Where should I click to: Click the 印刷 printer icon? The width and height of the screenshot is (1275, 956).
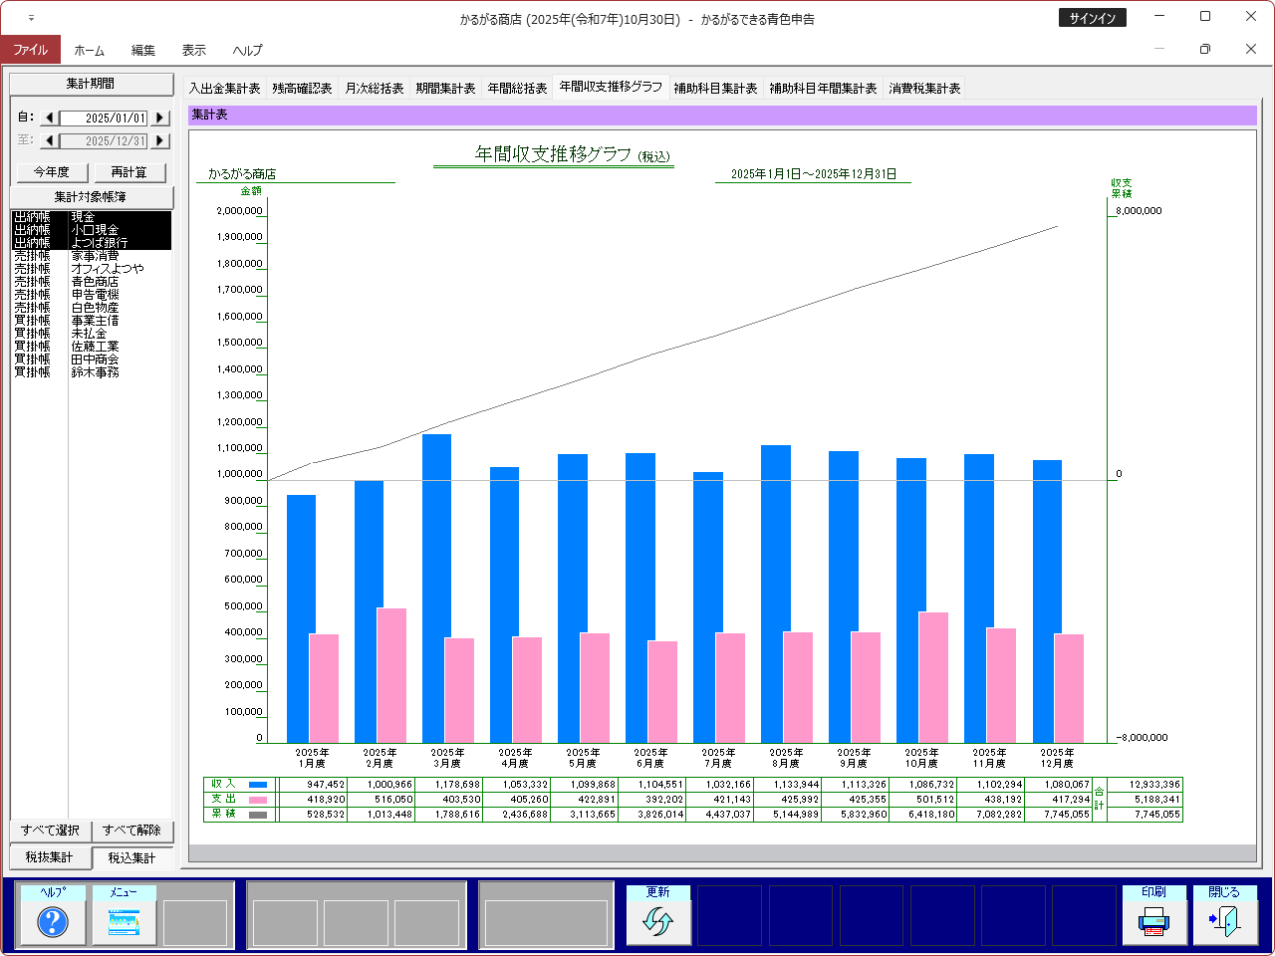pyautogui.click(x=1153, y=922)
